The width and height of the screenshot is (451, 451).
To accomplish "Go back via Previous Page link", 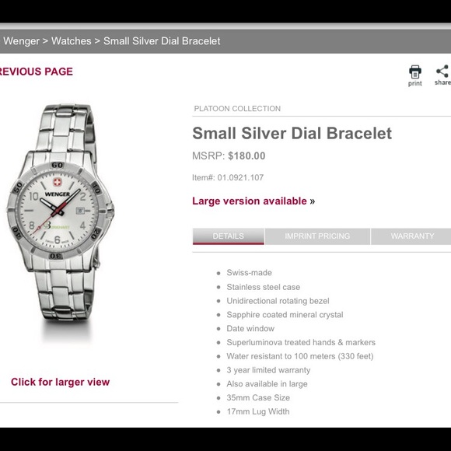I will click(37, 72).
